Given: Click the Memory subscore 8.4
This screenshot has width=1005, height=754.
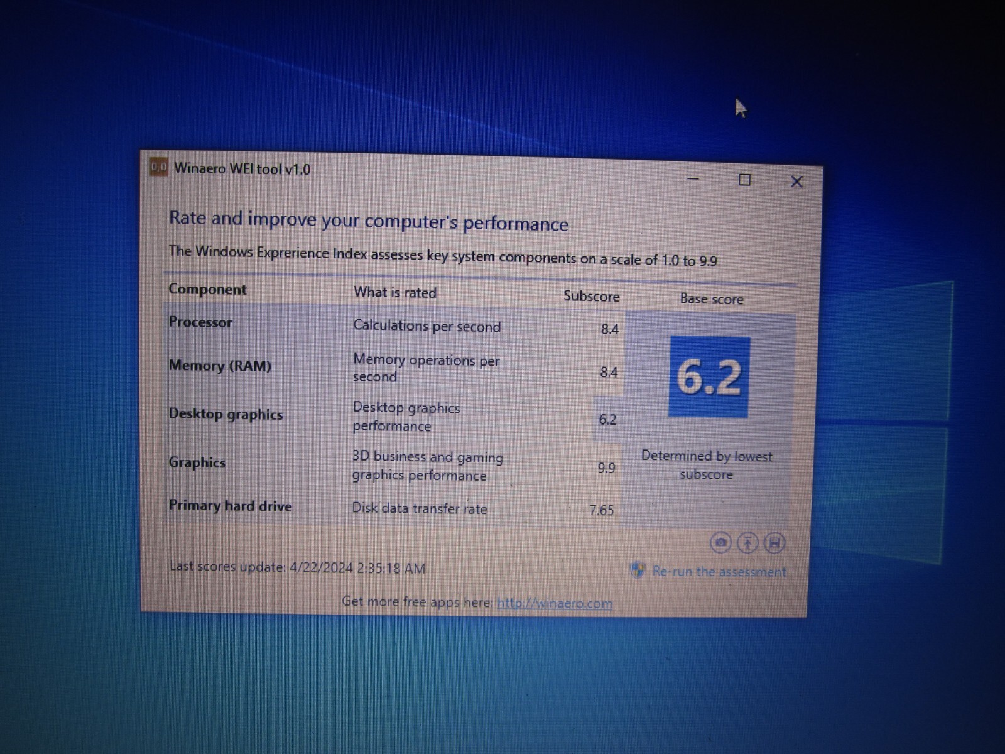Looking at the screenshot, I should [609, 372].
